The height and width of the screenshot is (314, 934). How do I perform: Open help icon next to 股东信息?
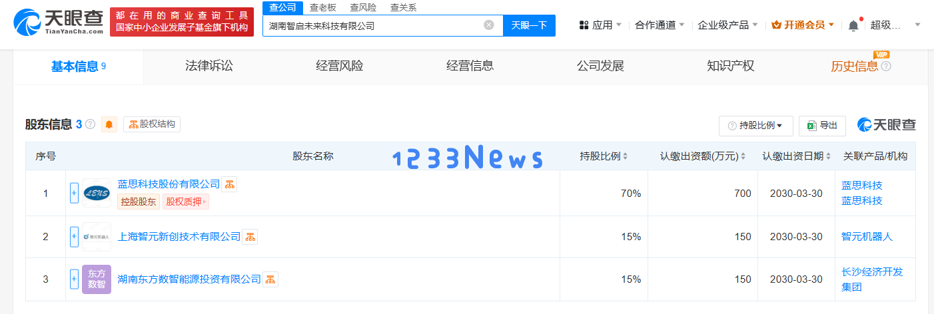click(x=91, y=124)
